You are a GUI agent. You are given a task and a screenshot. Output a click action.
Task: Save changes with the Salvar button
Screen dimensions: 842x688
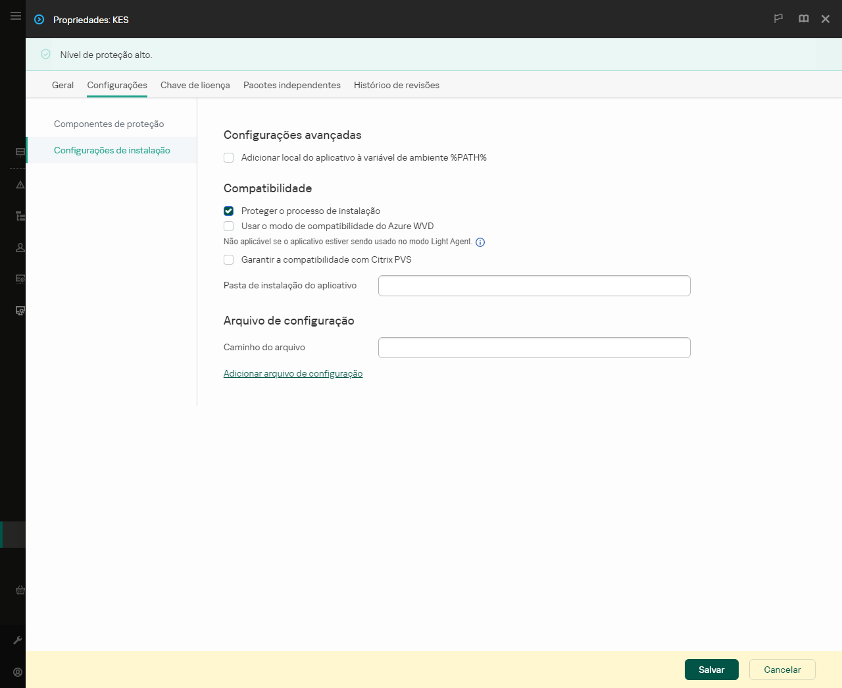pos(711,670)
